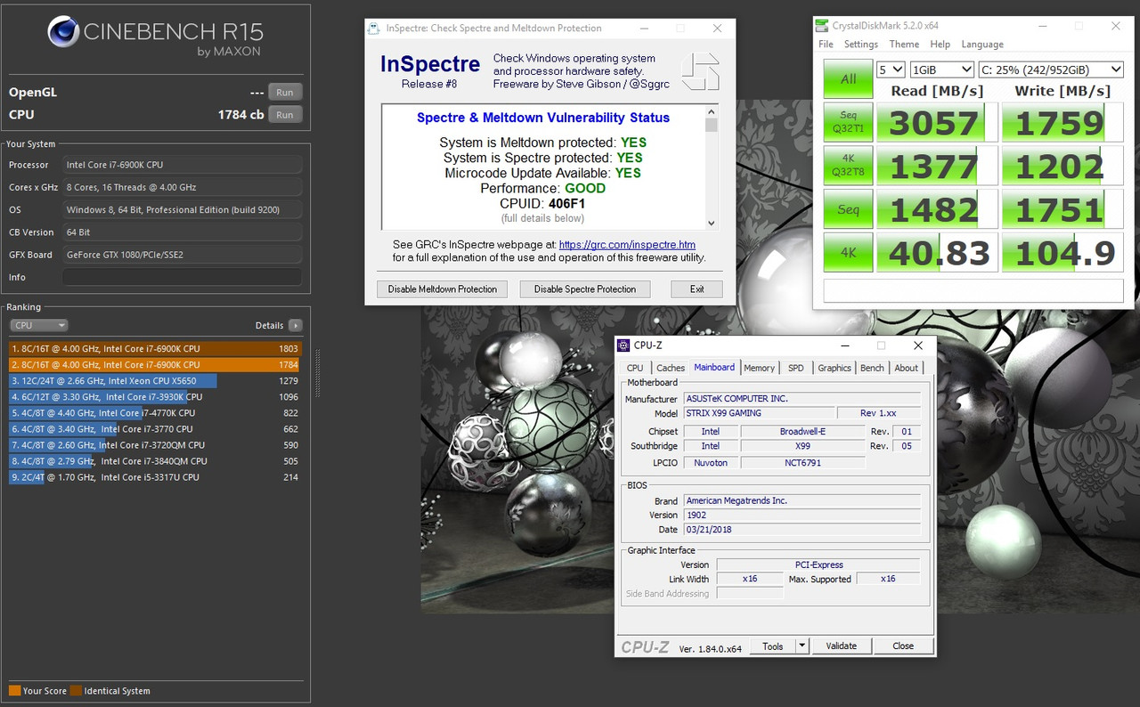Open the drive selection dropdown C: 25%

click(1051, 69)
